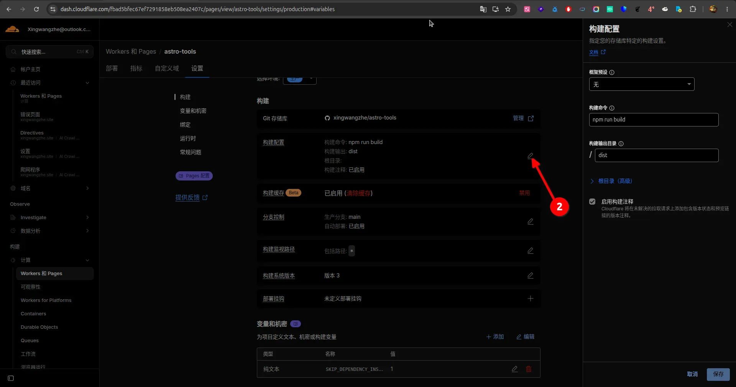Jump to 变量和机密 settings section

coord(193,111)
